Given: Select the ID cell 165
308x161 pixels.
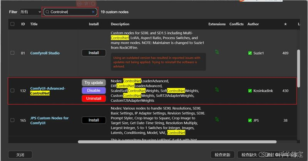Looking at the screenshot, I should tap(23, 120).
